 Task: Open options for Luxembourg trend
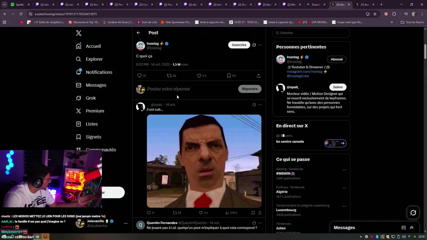344,206
